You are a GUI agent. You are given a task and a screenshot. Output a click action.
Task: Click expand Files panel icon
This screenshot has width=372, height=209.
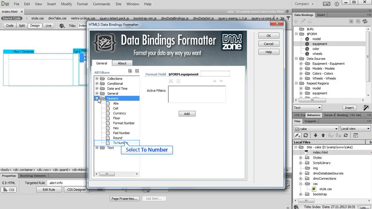355,135
